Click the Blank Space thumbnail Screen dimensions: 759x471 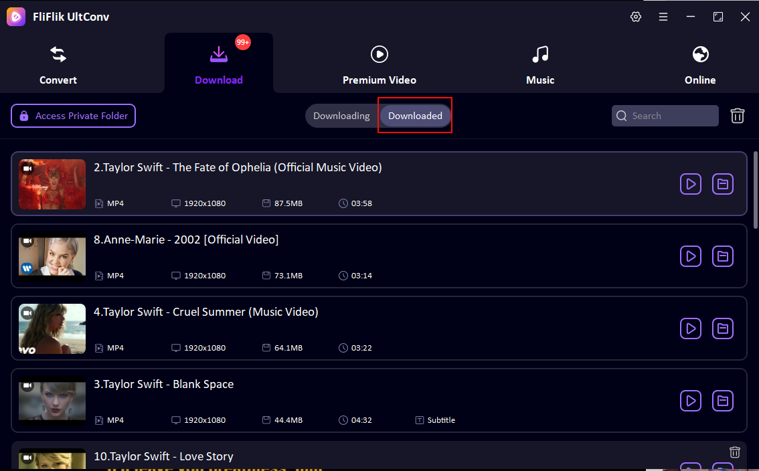click(52, 400)
